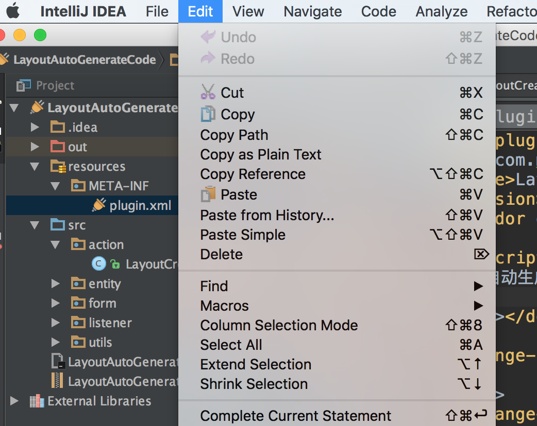Click the LayoutCreate class icon

pos(98,264)
